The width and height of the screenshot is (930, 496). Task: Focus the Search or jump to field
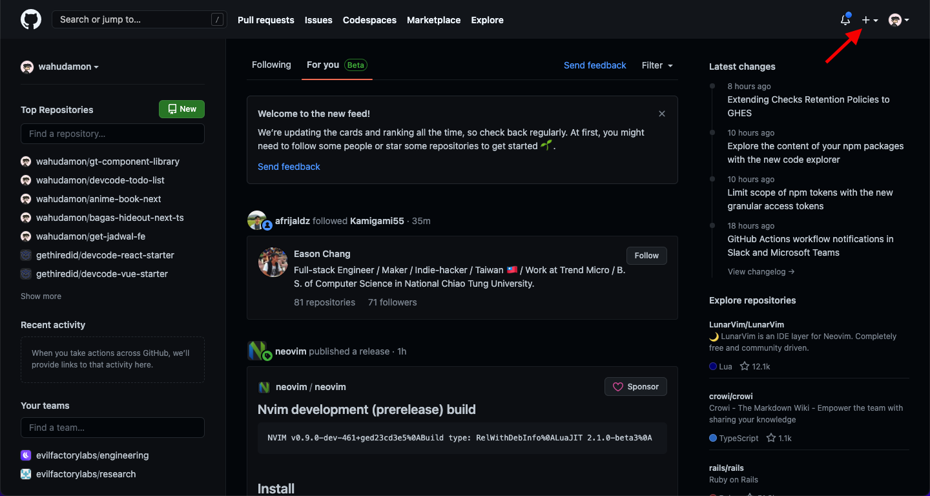[139, 19]
